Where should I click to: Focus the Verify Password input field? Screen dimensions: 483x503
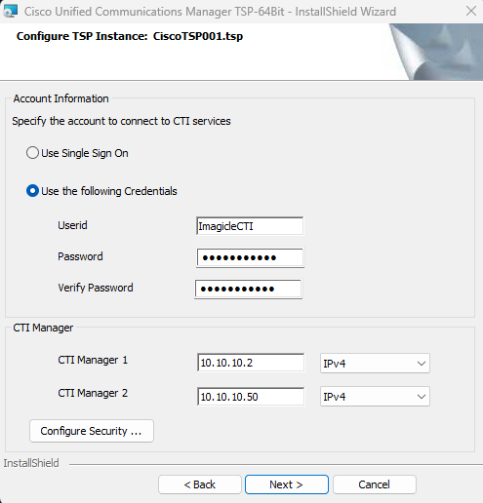[248, 289]
